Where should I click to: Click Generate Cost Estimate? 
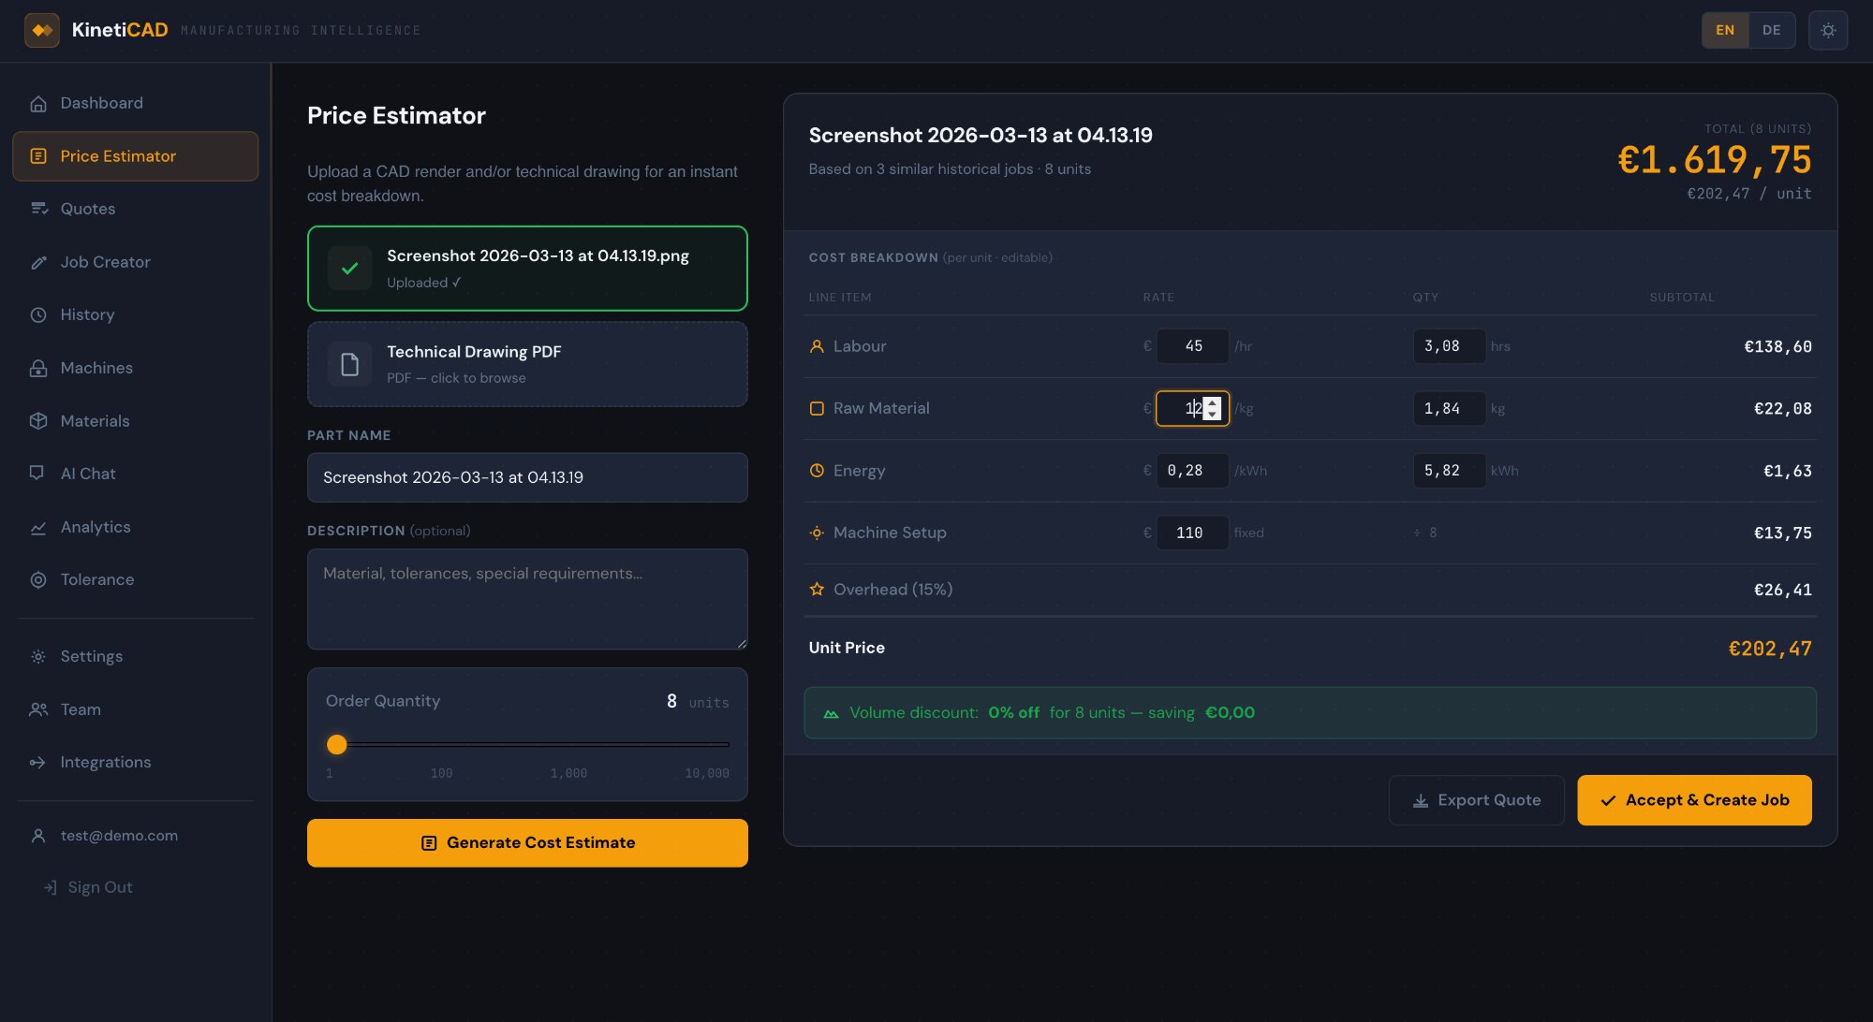pos(527,842)
